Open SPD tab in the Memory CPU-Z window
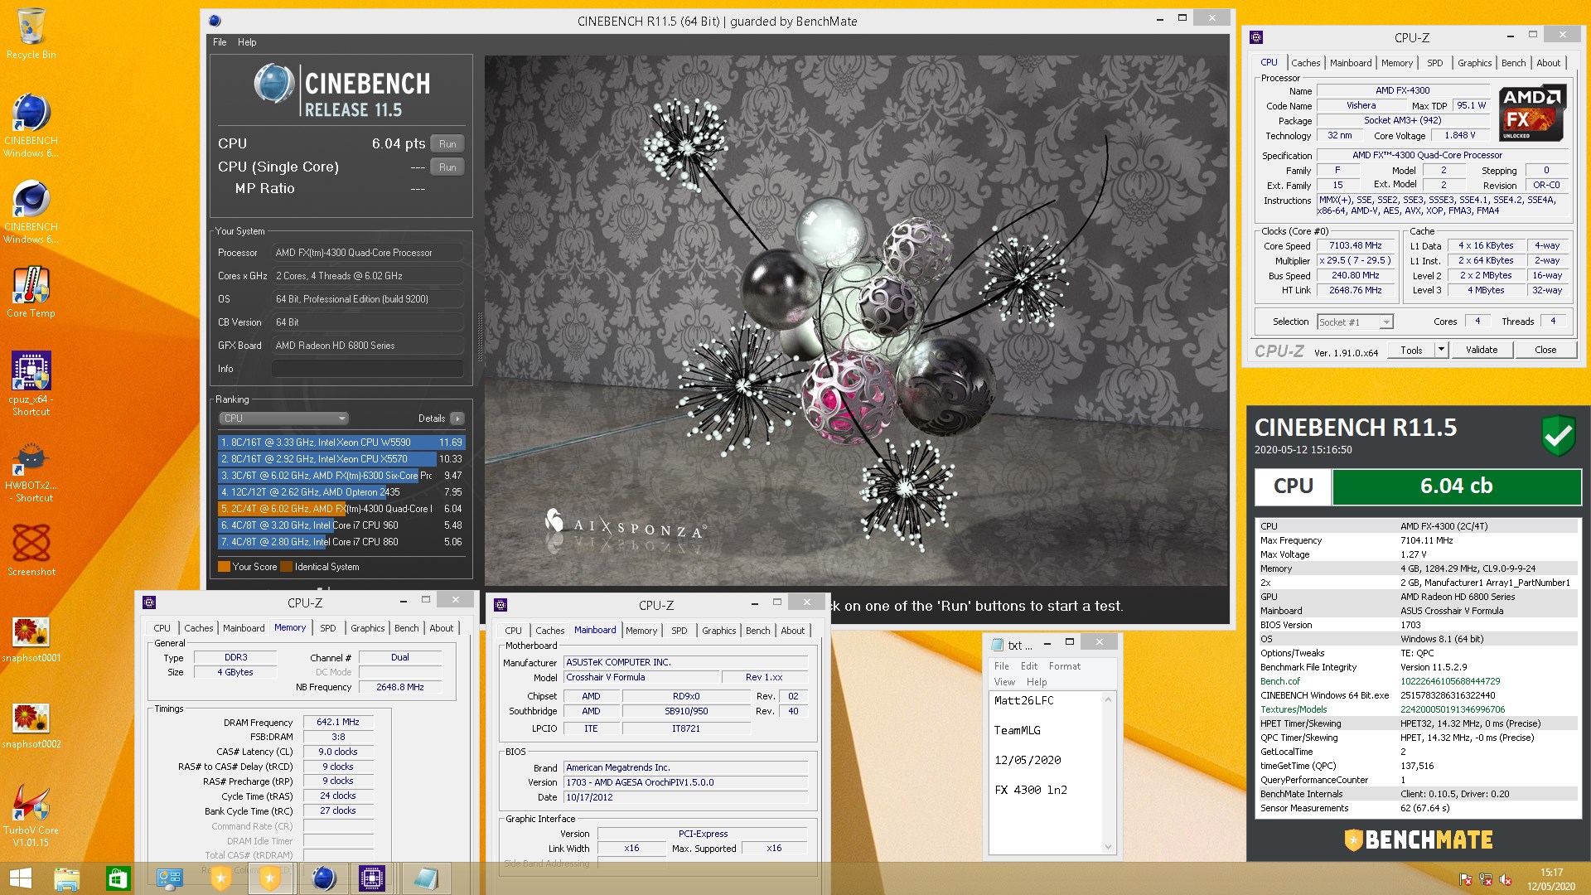This screenshot has height=895, width=1591. coord(328,628)
